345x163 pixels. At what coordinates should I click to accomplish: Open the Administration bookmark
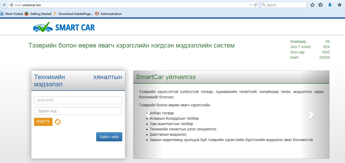point(108,14)
